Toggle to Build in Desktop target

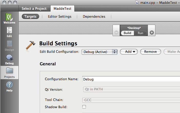click(x=127, y=33)
